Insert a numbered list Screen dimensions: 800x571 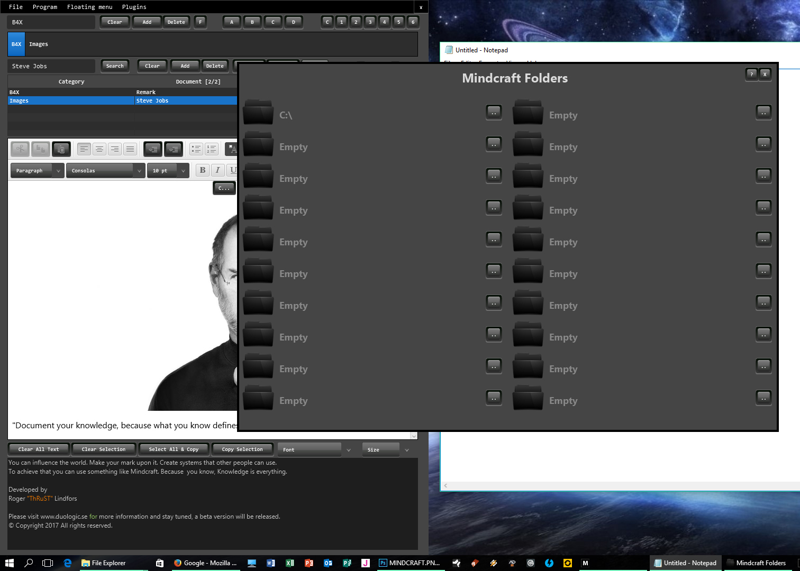tap(212, 149)
